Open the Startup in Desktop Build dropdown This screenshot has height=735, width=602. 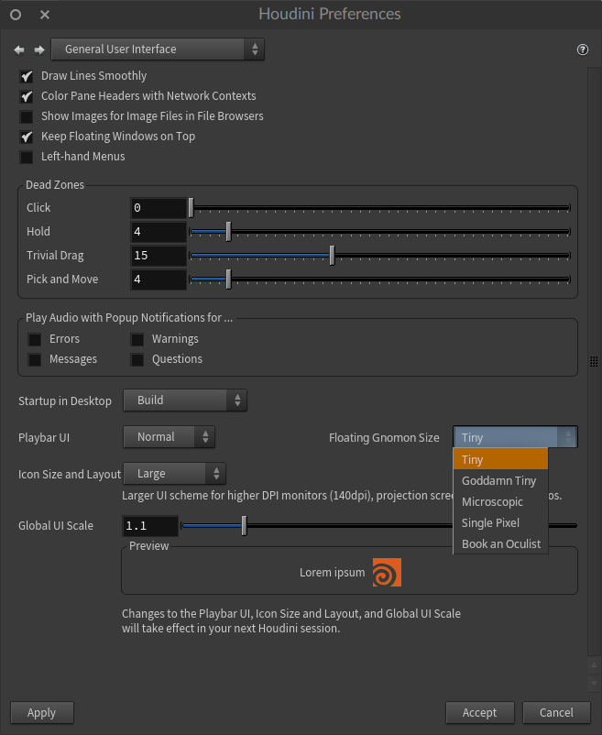[185, 400]
